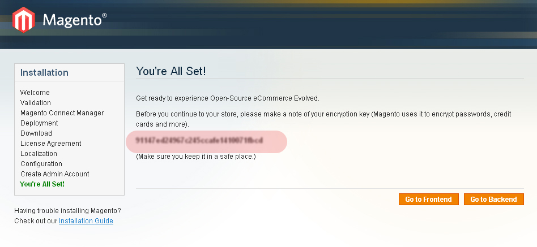Select the Download step

(x=36, y=133)
